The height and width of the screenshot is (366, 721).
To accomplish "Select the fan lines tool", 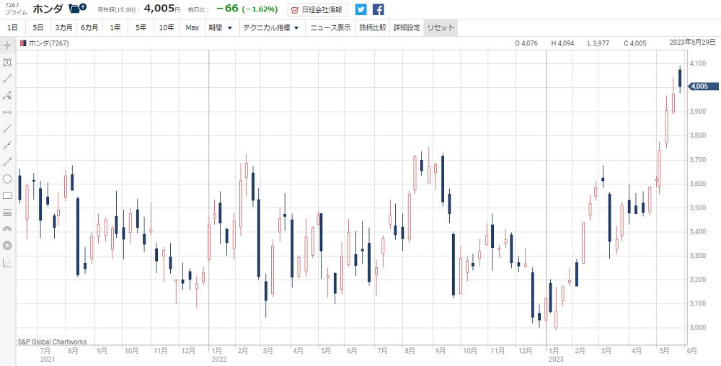I will pos(7,262).
